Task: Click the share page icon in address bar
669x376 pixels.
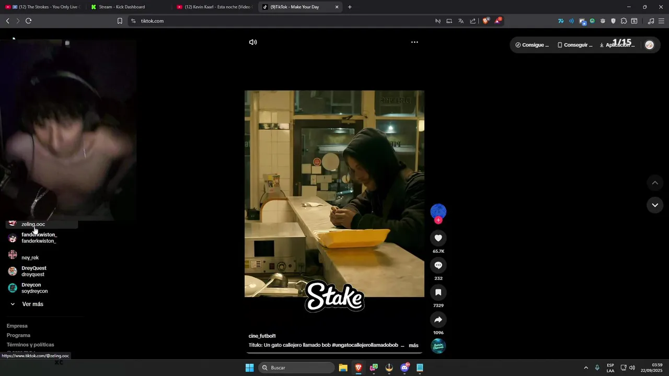Action: pos(473,21)
